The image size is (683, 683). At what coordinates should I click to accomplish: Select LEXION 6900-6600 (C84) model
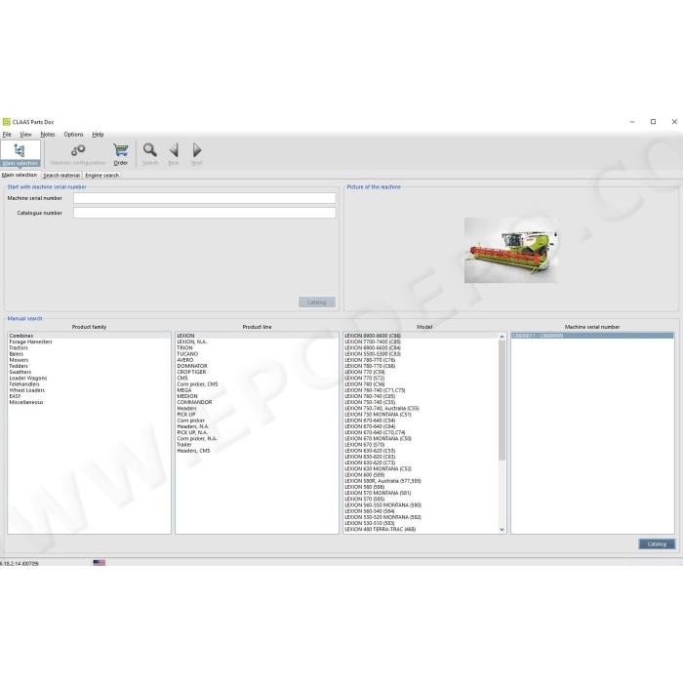pyautogui.click(x=421, y=348)
